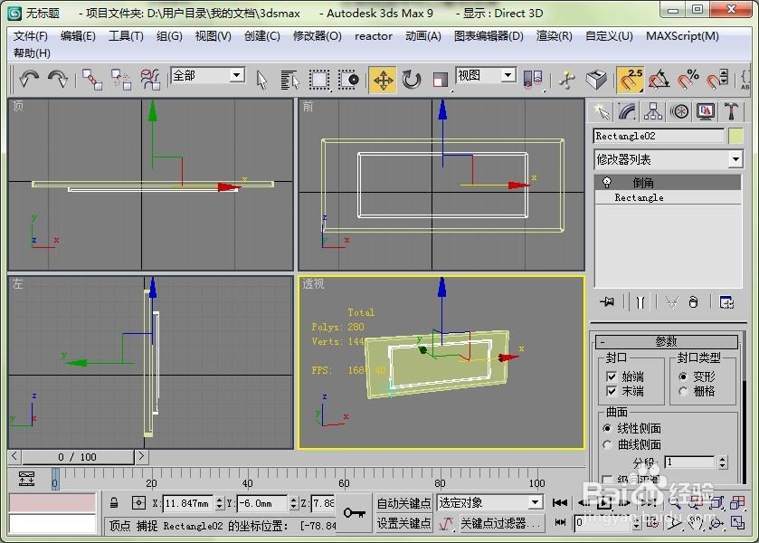Open the Motion command panel tab
Screen dimensions: 759x543
[679, 112]
